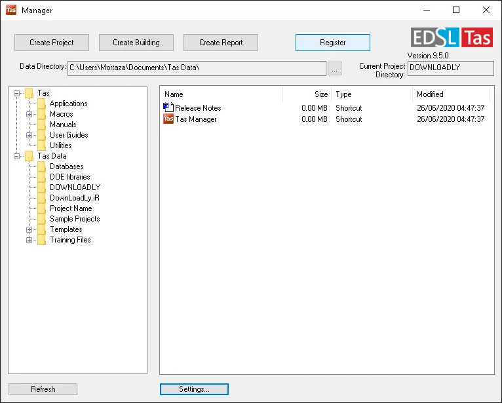The width and height of the screenshot is (502, 403).
Task: Select the DOWNLOADLY tree label
Action: pyautogui.click(x=75, y=187)
